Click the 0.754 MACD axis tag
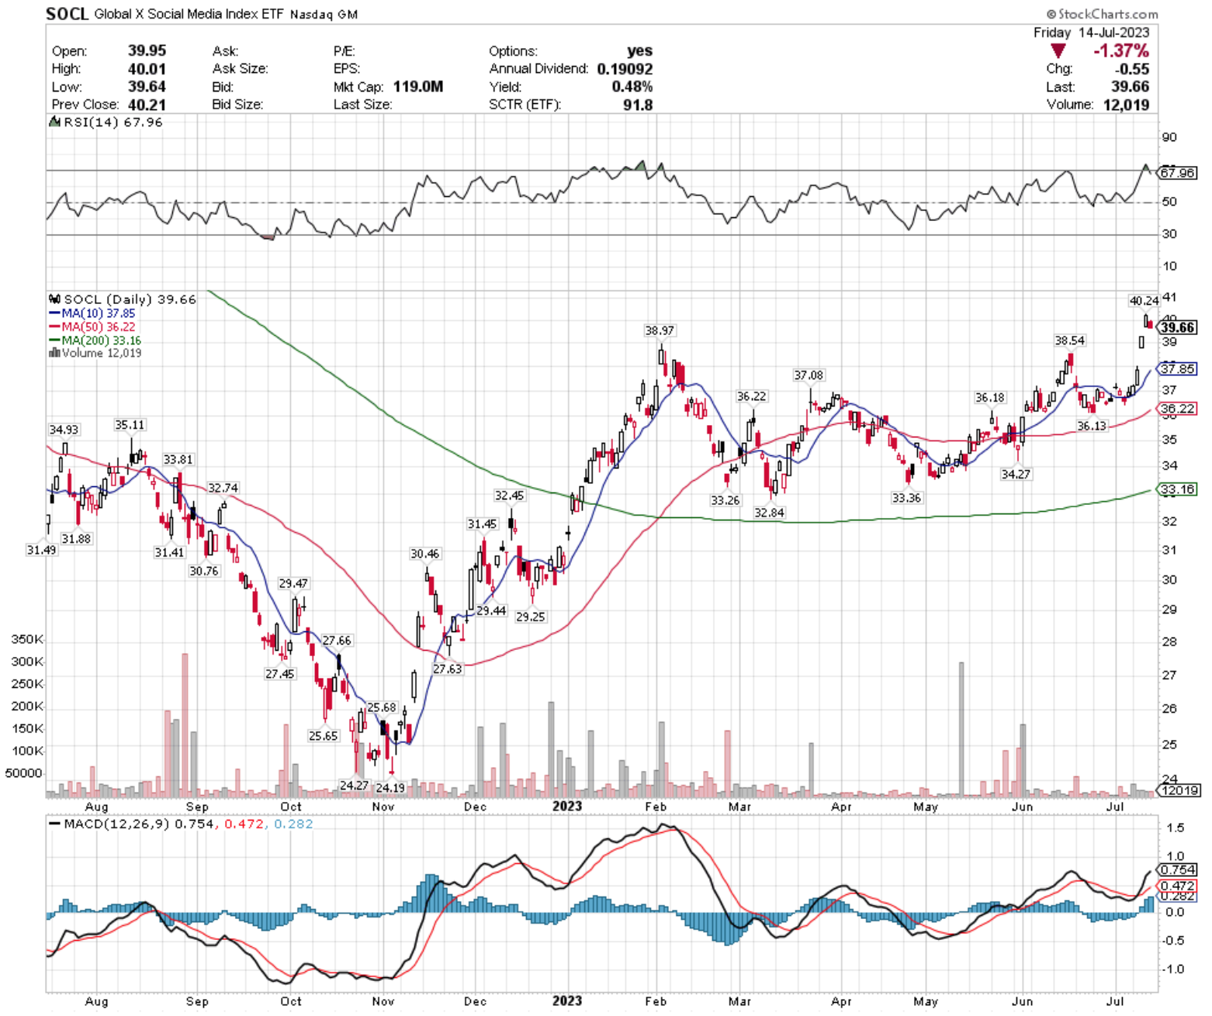The height and width of the screenshot is (1016, 1212). [x=1177, y=869]
